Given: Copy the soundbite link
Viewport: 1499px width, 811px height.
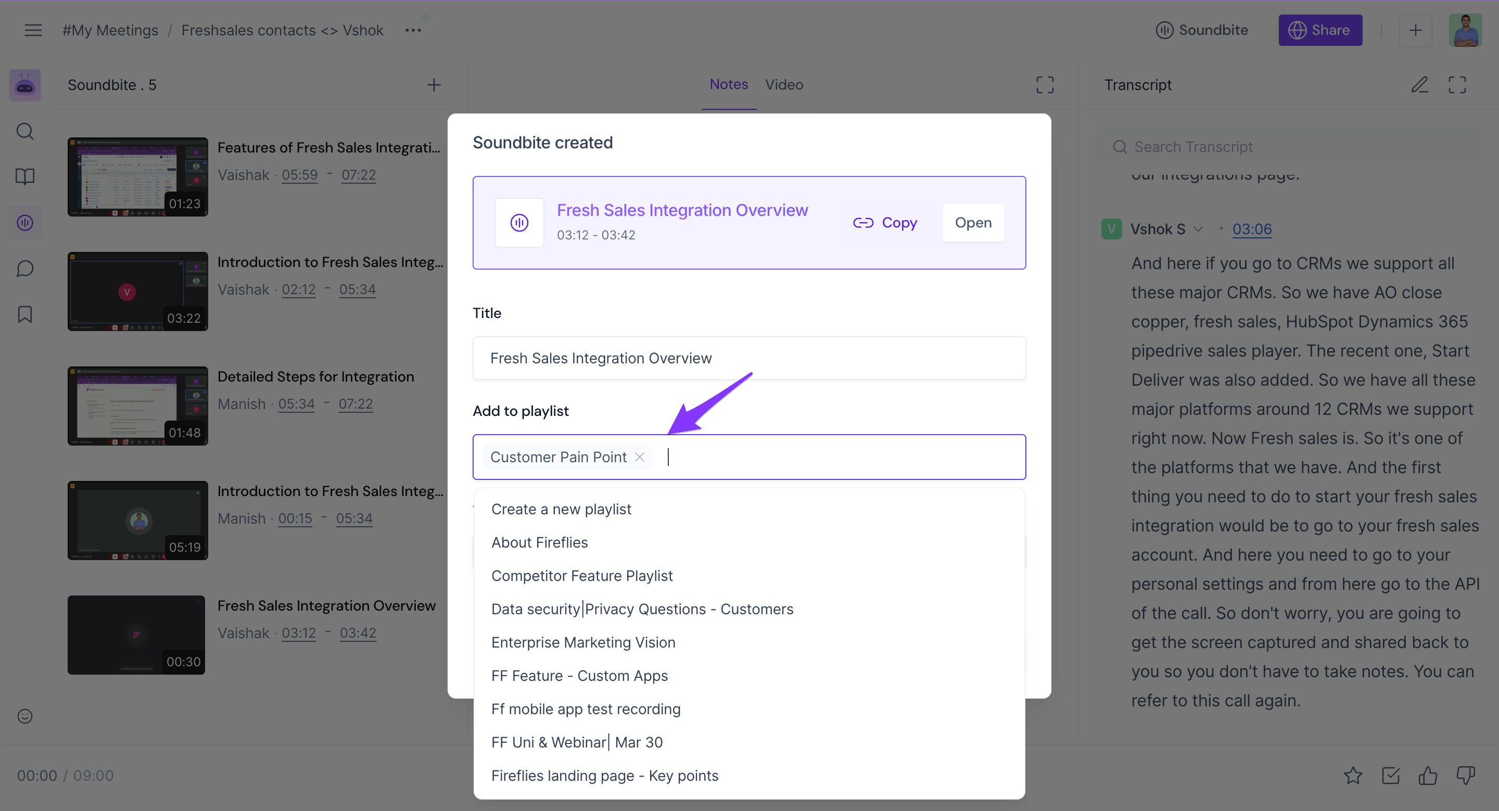Looking at the screenshot, I should 884,223.
